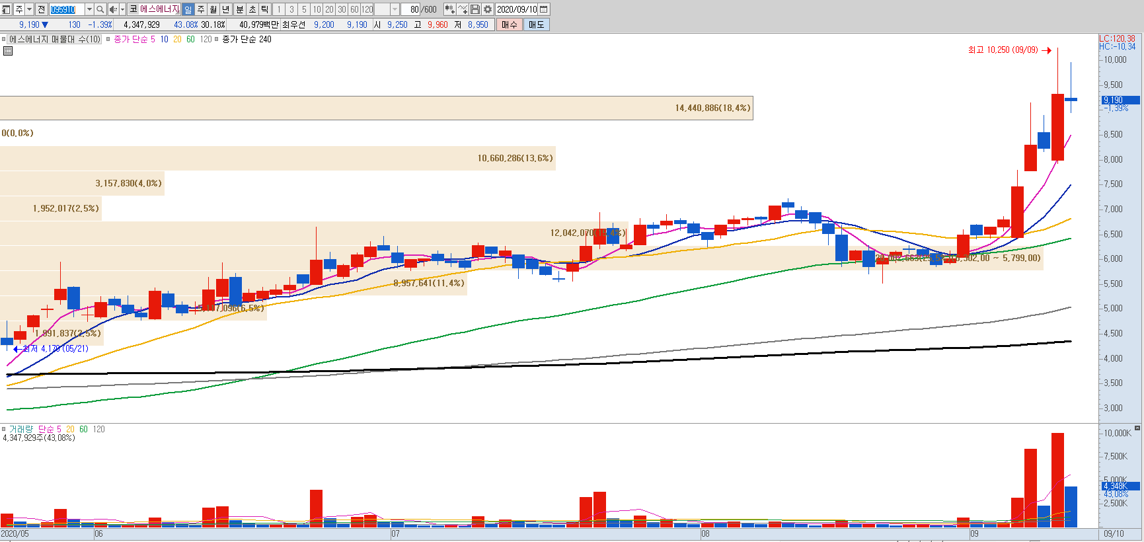Click the sell button '매도'
The height and width of the screenshot is (542, 1144).
point(537,24)
